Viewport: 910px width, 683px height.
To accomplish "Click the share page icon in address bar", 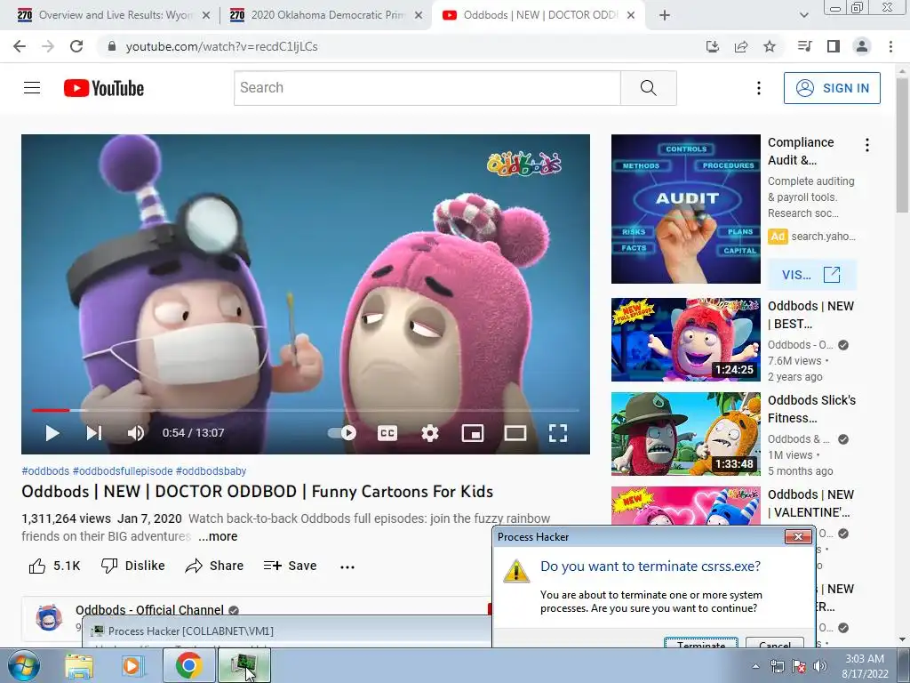I will coord(741,46).
